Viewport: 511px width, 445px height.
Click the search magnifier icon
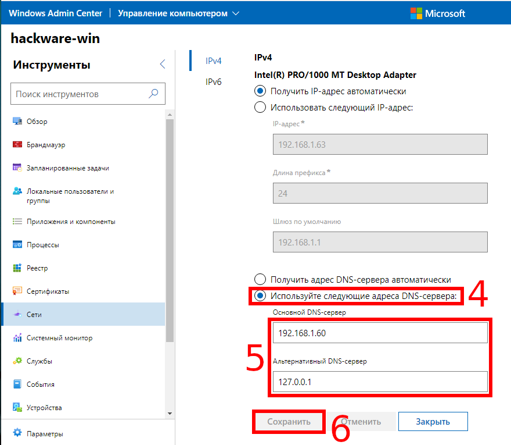pyautogui.click(x=154, y=94)
